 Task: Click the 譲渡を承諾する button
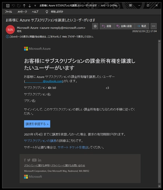[x=37, y=124]
